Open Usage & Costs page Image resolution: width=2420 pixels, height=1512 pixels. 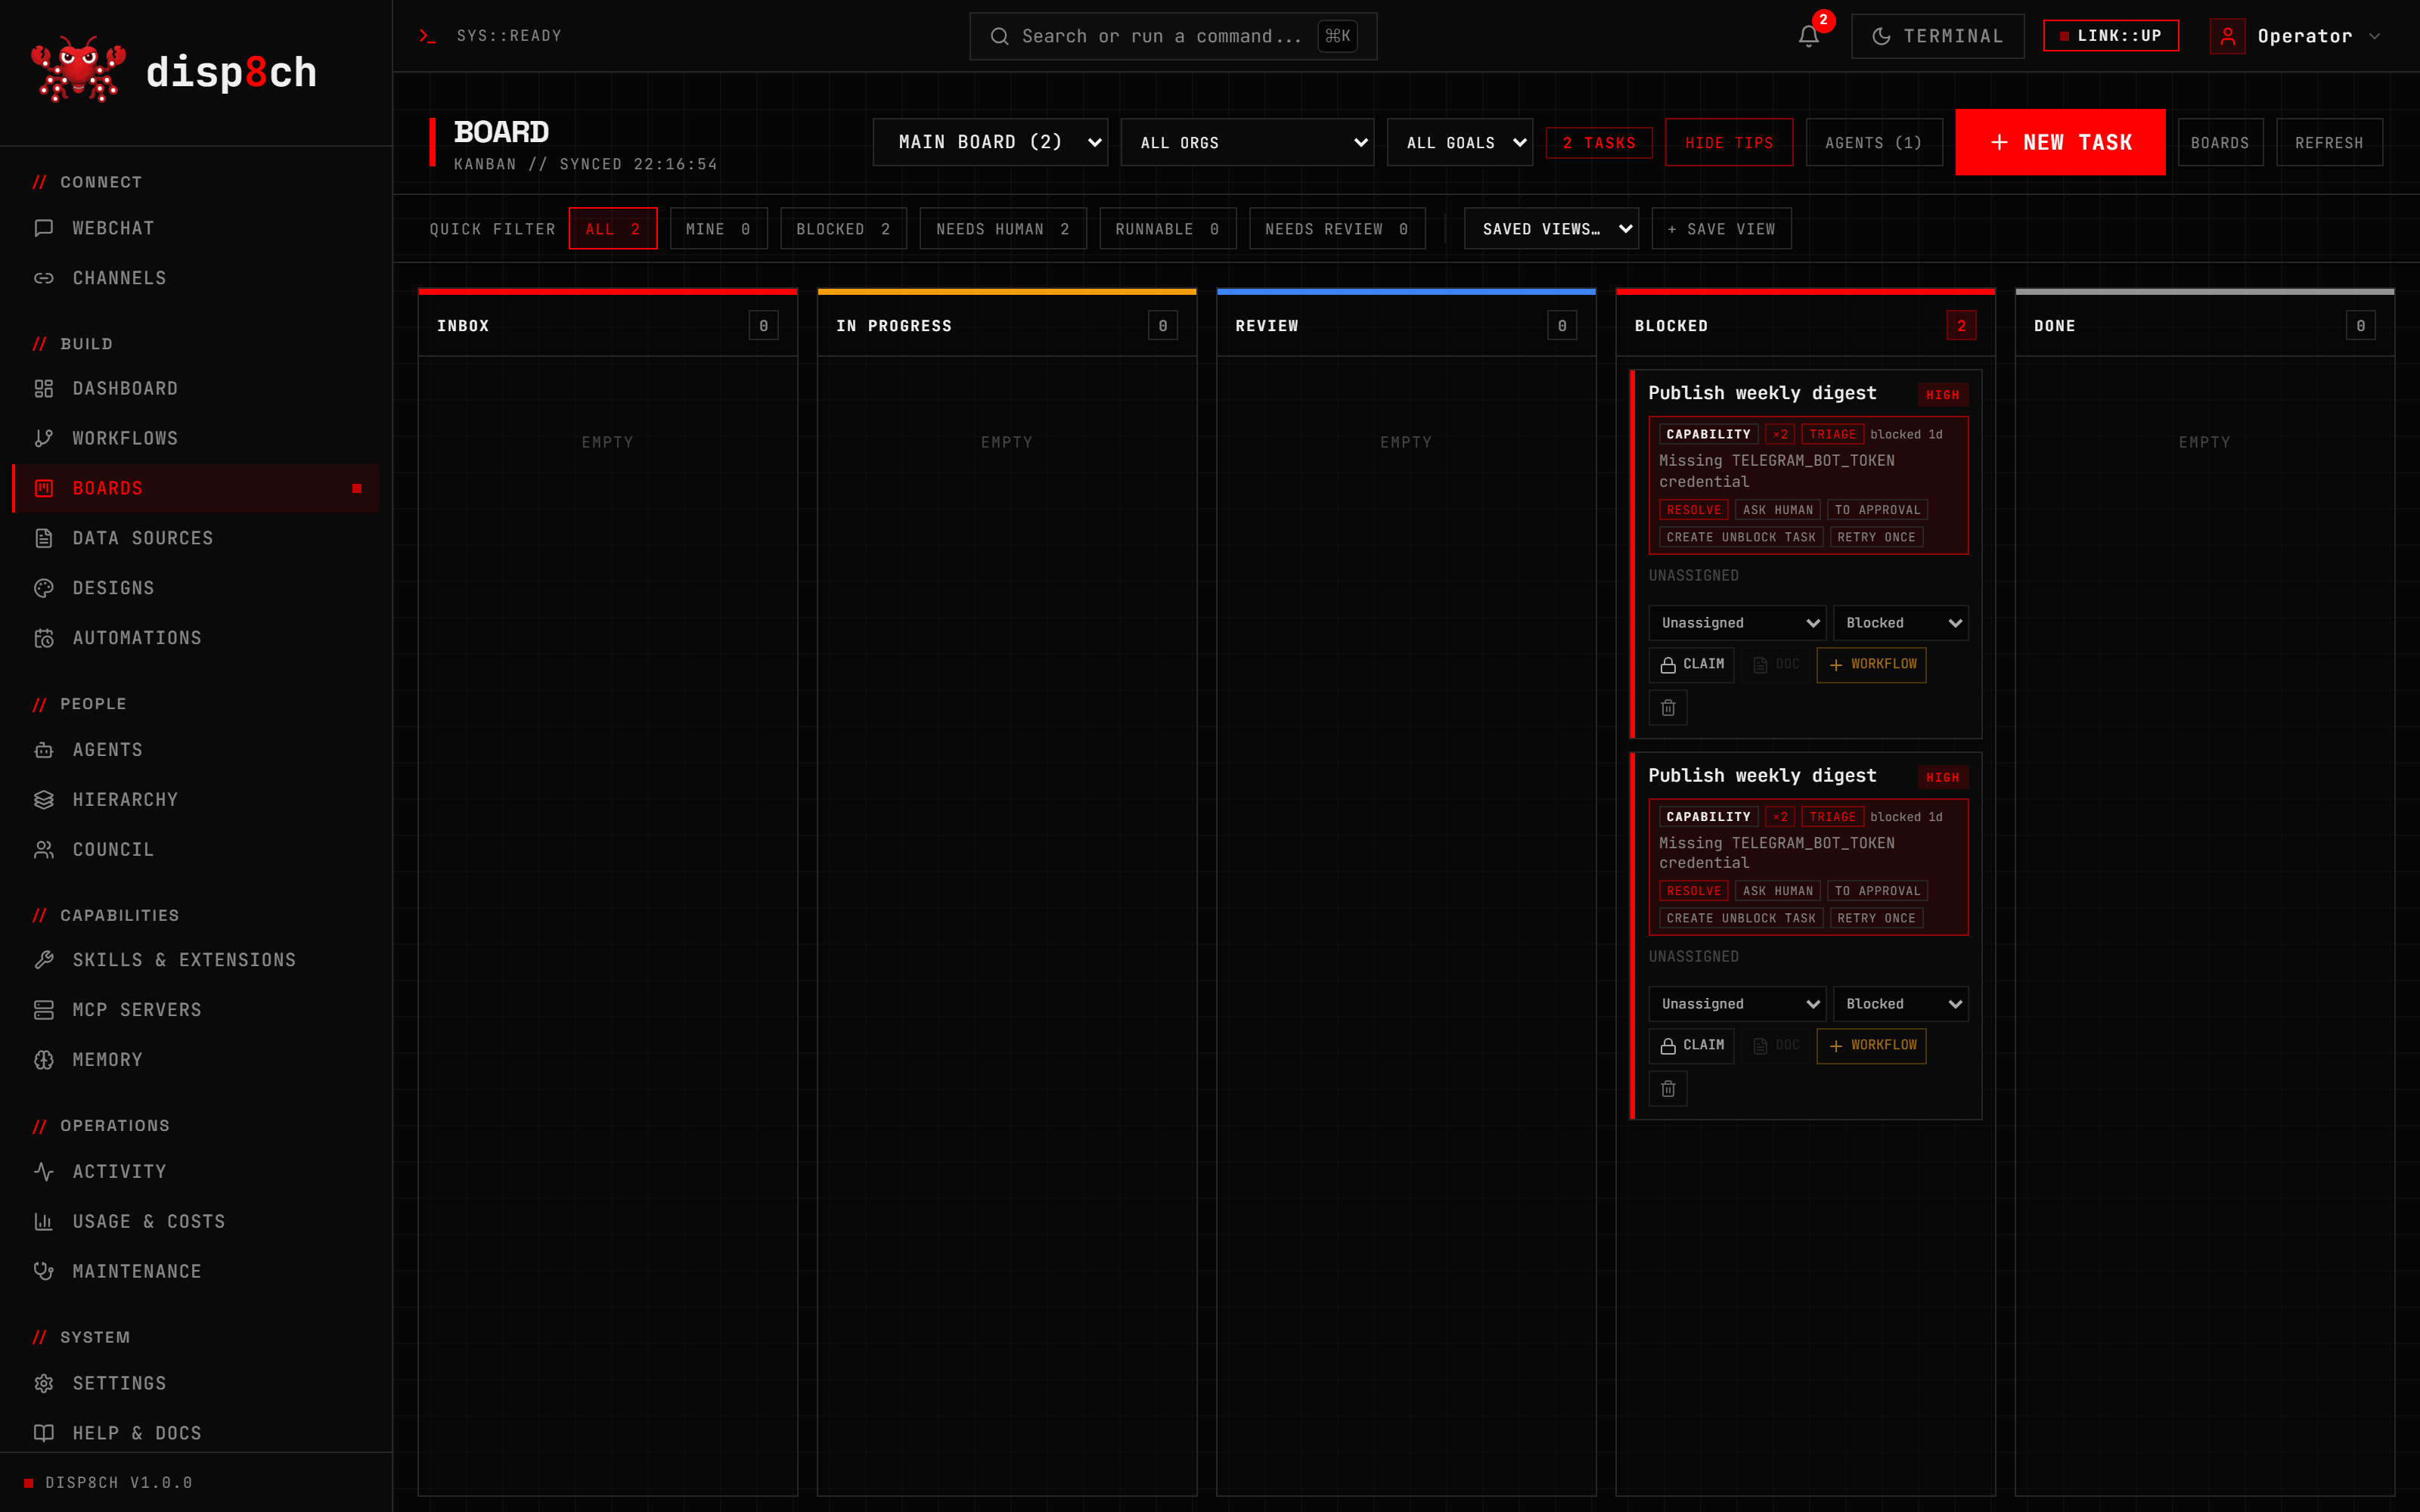pyautogui.click(x=196, y=1222)
